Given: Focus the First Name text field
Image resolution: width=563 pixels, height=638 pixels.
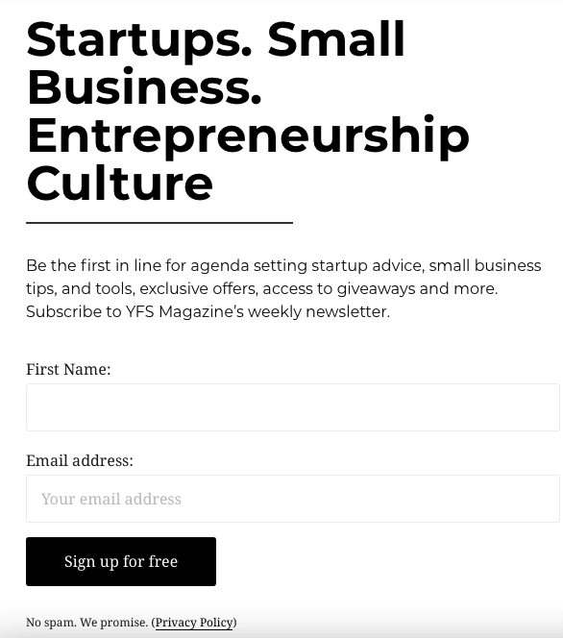Looking at the screenshot, I should point(293,407).
